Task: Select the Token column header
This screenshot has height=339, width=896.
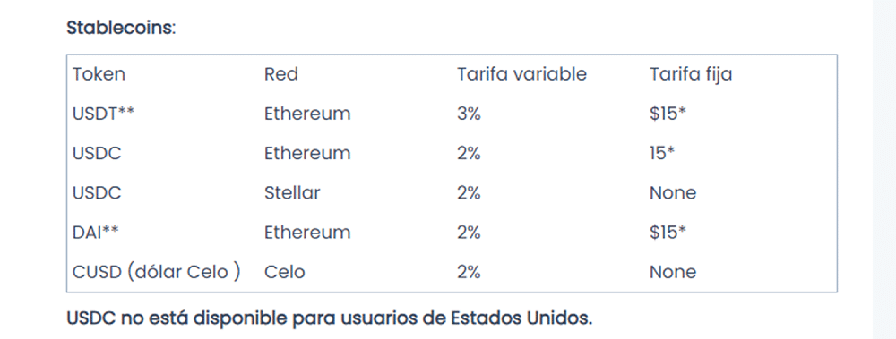Action: [99, 74]
